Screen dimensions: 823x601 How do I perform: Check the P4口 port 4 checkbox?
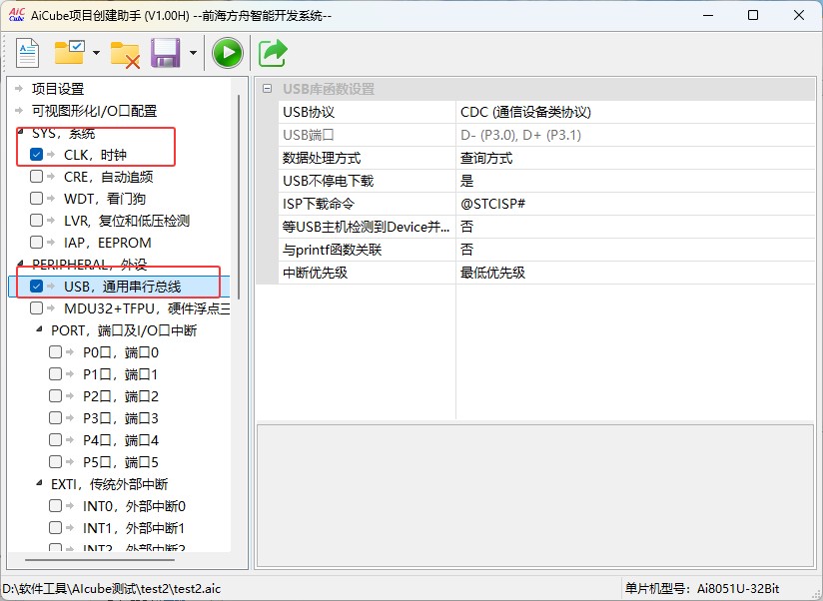pos(55,440)
